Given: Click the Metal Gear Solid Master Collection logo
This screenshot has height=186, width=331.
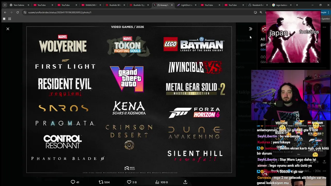Looking at the screenshot, I should [195, 89].
